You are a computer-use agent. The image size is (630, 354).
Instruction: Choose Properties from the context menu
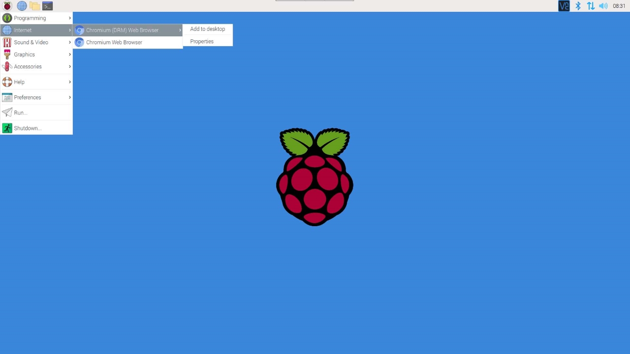pyautogui.click(x=202, y=41)
